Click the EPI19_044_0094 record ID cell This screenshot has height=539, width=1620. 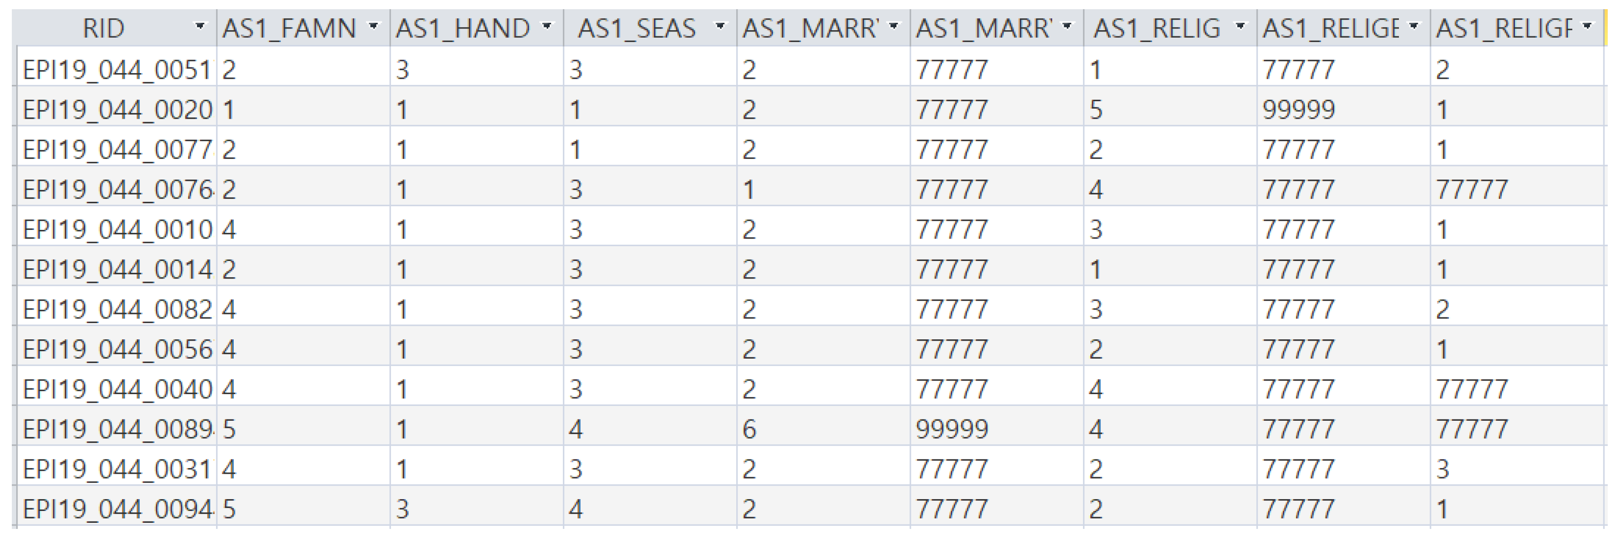117,508
